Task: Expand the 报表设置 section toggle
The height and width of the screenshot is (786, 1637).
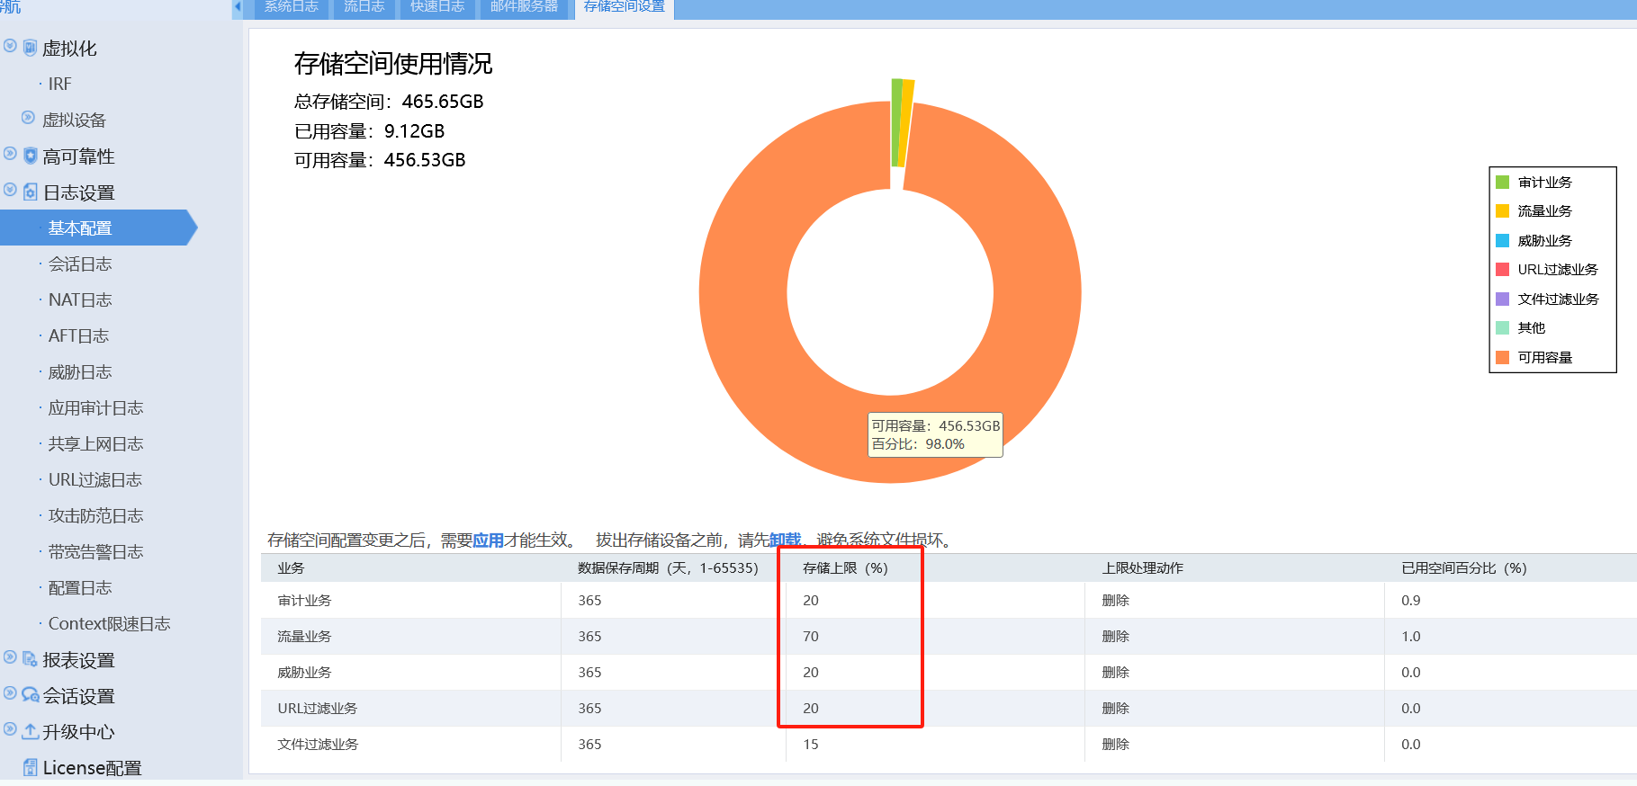Action: click(10, 657)
